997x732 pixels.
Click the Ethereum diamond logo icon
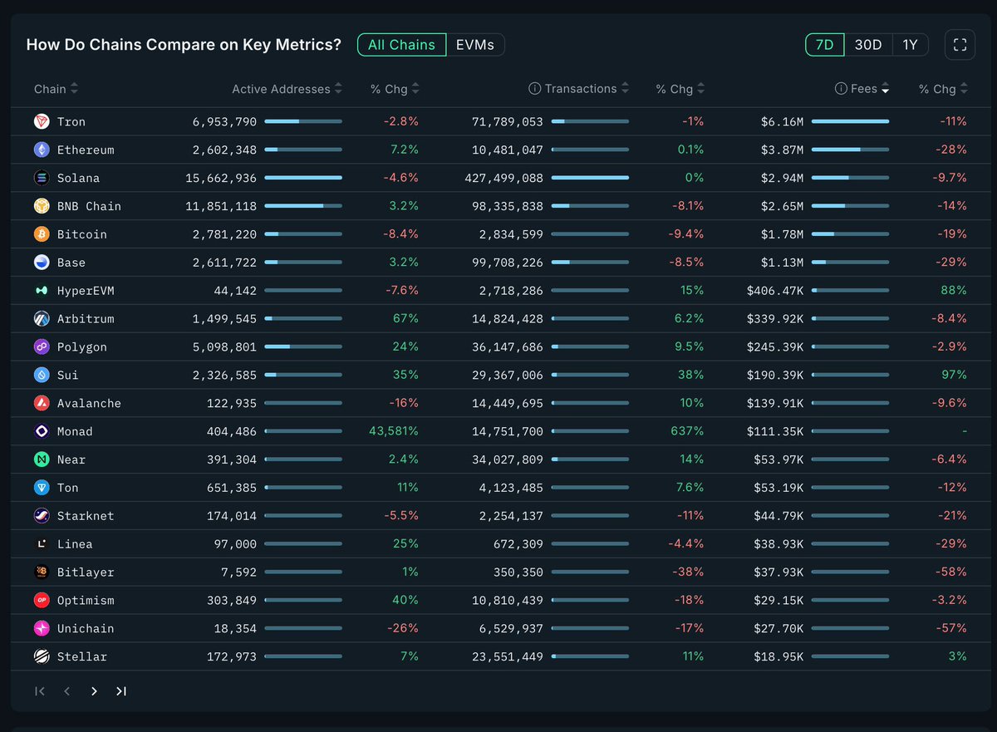pyautogui.click(x=42, y=150)
